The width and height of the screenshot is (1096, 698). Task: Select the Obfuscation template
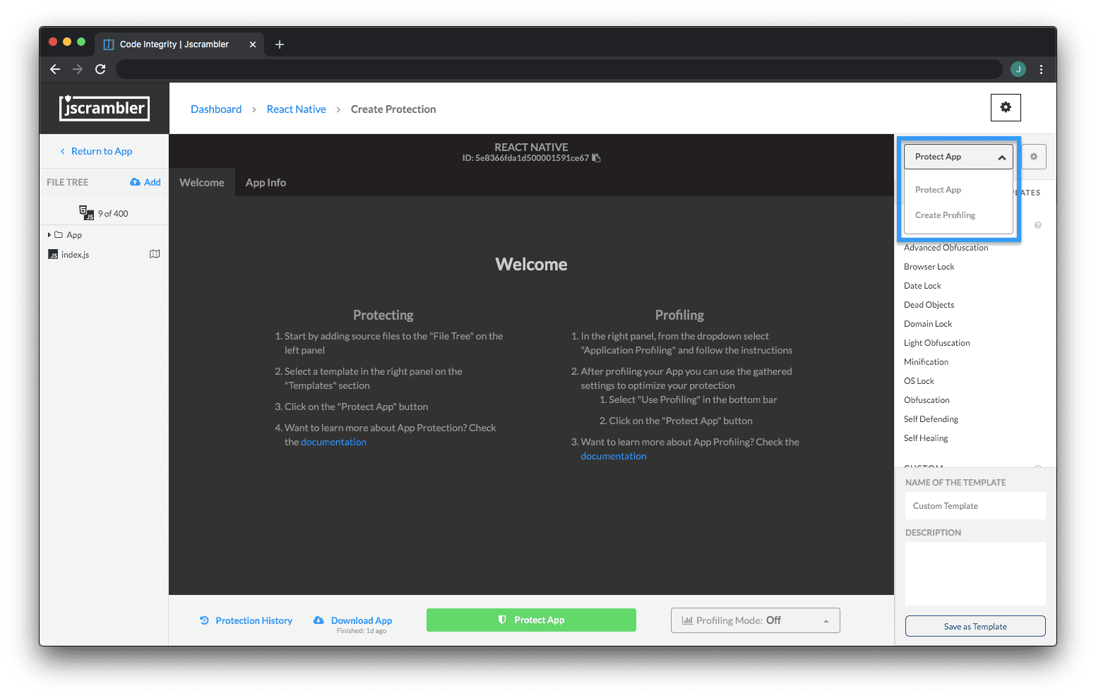coord(927,400)
